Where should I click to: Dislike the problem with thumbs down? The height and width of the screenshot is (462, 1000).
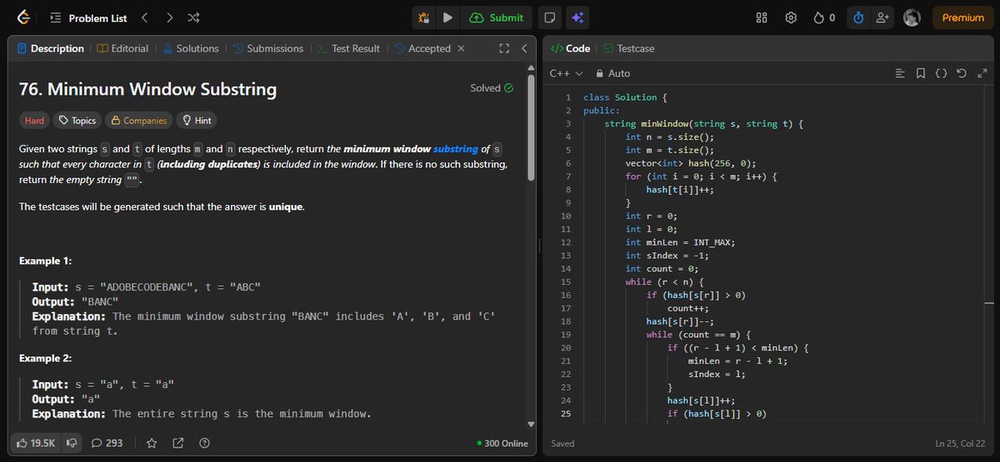coord(72,443)
